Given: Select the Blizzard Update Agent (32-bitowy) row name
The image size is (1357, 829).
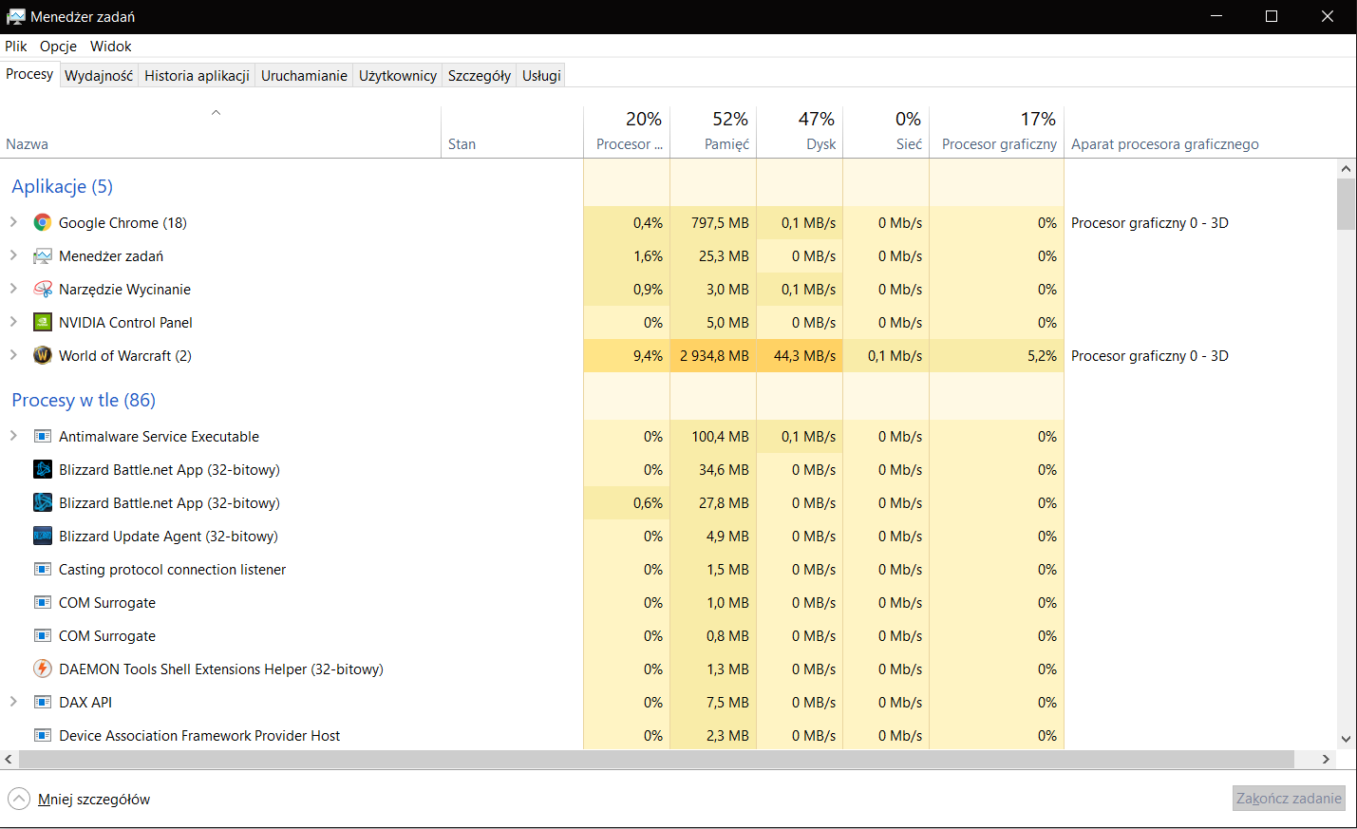Looking at the screenshot, I should (168, 536).
